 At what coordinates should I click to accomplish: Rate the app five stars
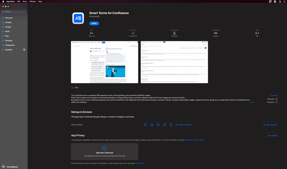tap(171, 125)
